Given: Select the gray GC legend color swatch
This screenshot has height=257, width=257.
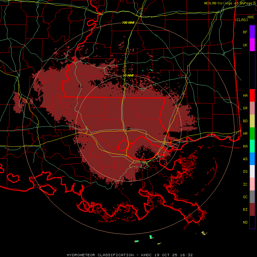Looking at the screenshot, I should point(252,197).
